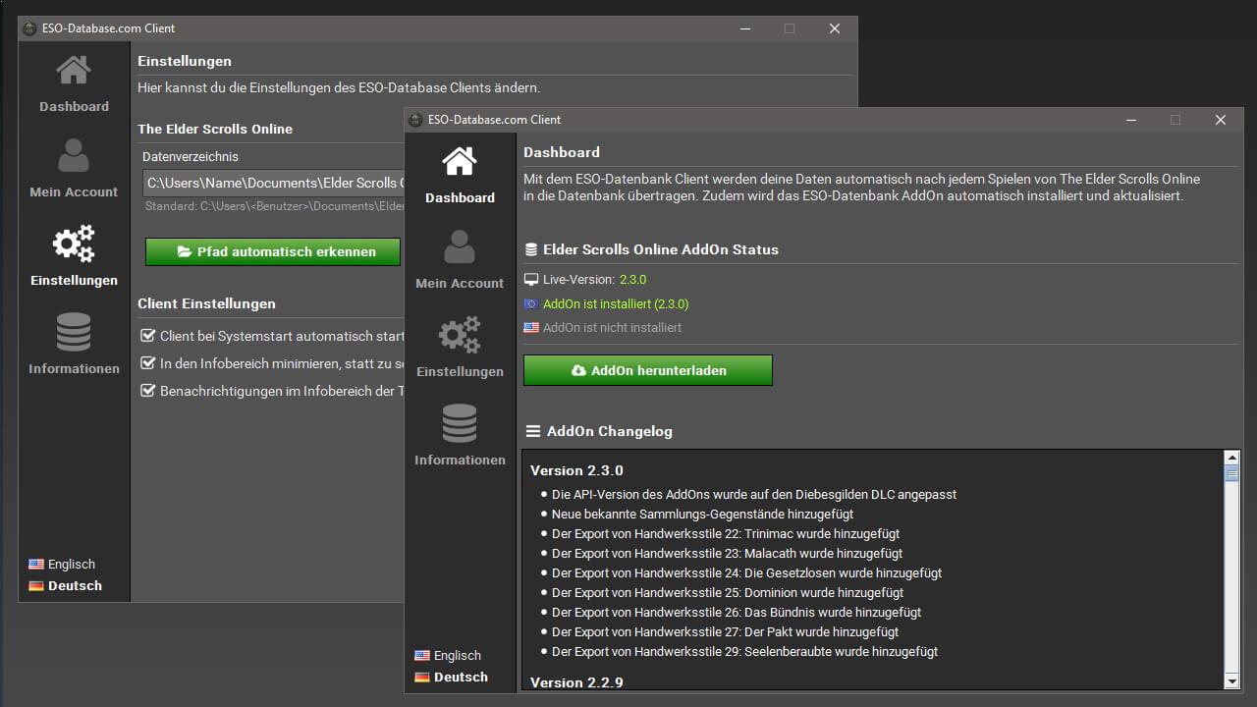Click Datenverzeichnis path input field

(x=273, y=184)
